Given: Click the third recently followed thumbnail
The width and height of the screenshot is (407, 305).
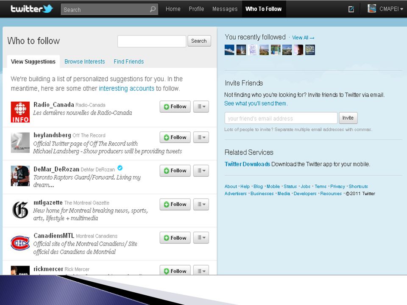Looking at the screenshot, I should (x=253, y=50).
